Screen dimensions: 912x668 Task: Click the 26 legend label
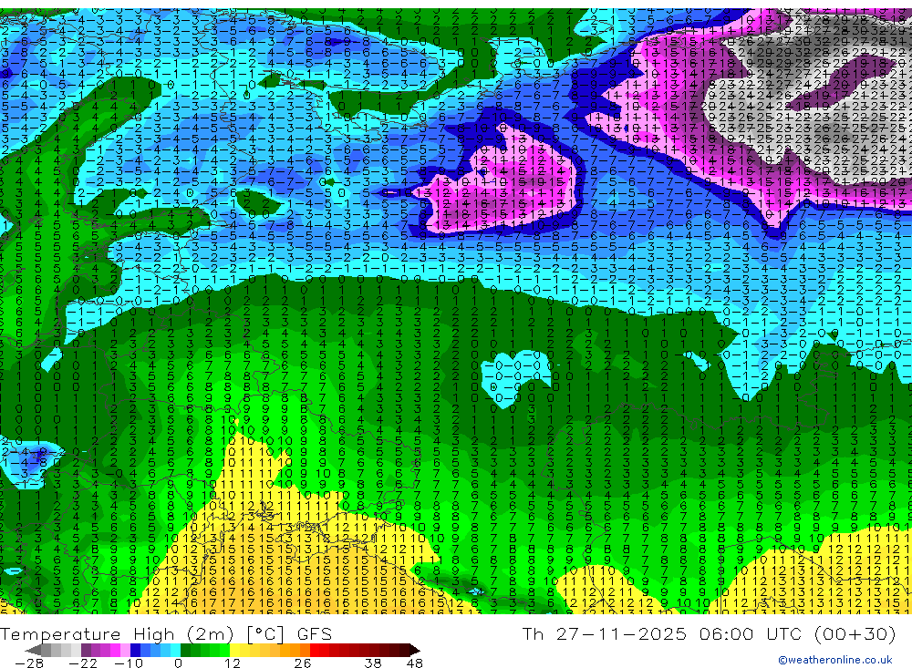tap(303, 663)
